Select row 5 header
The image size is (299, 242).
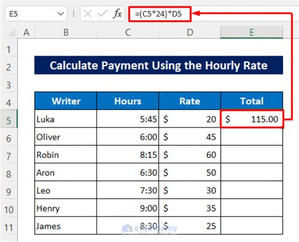pyautogui.click(x=9, y=121)
